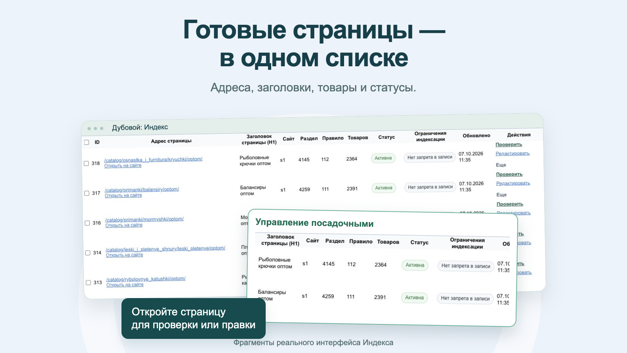Check the checkbox for row 318
The image size is (627, 353).
pos(86,164)
